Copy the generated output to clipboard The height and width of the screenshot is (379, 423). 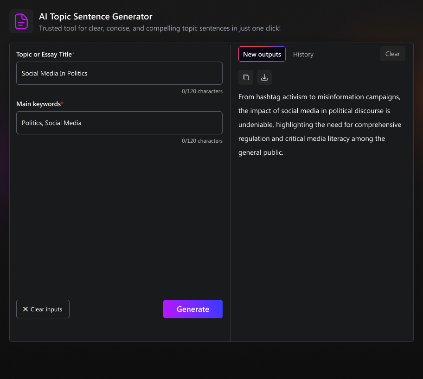[x=246, y=77]
